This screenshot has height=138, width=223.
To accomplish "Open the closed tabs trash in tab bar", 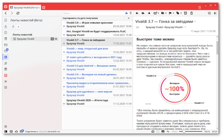I will pos(200,7).
